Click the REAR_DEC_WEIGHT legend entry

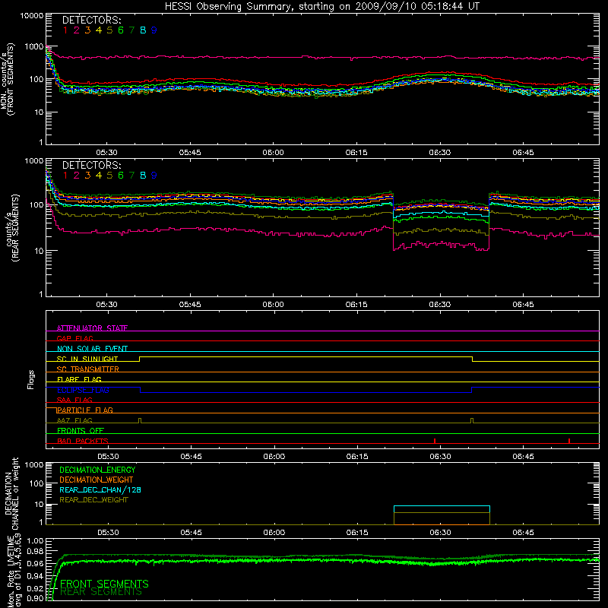coord(93,500)
